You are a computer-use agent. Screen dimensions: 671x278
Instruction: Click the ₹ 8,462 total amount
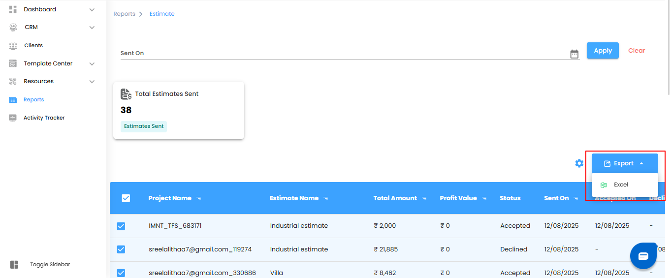coord(384,273)
